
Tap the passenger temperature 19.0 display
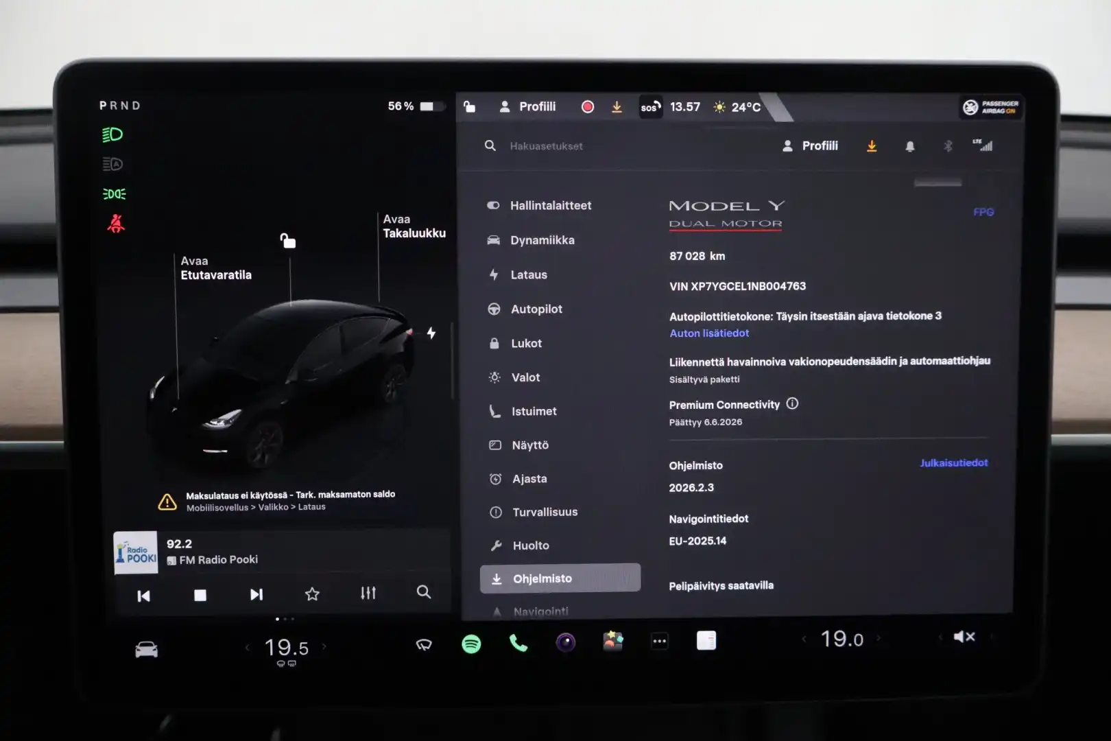[842, 639]
